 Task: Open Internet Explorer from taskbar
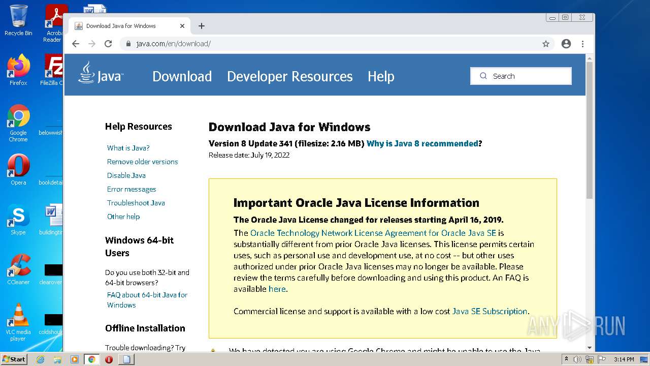[x=40, y=359]
